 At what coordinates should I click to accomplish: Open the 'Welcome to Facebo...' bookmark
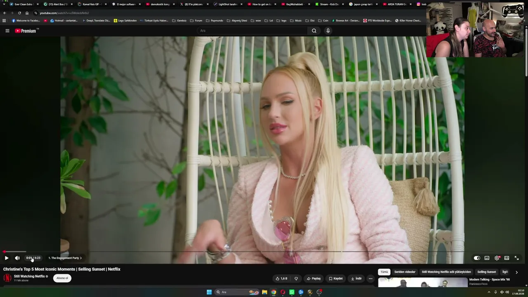pos(26,21)
